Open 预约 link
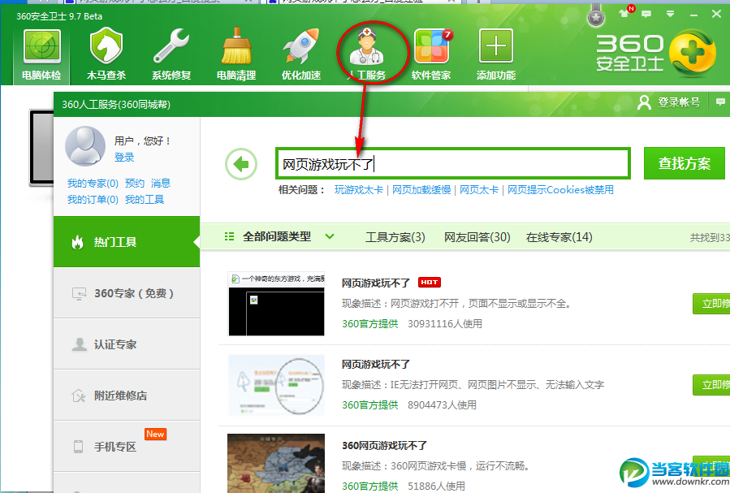Screen dimensions: 730x493 click(x=135, y=183)
